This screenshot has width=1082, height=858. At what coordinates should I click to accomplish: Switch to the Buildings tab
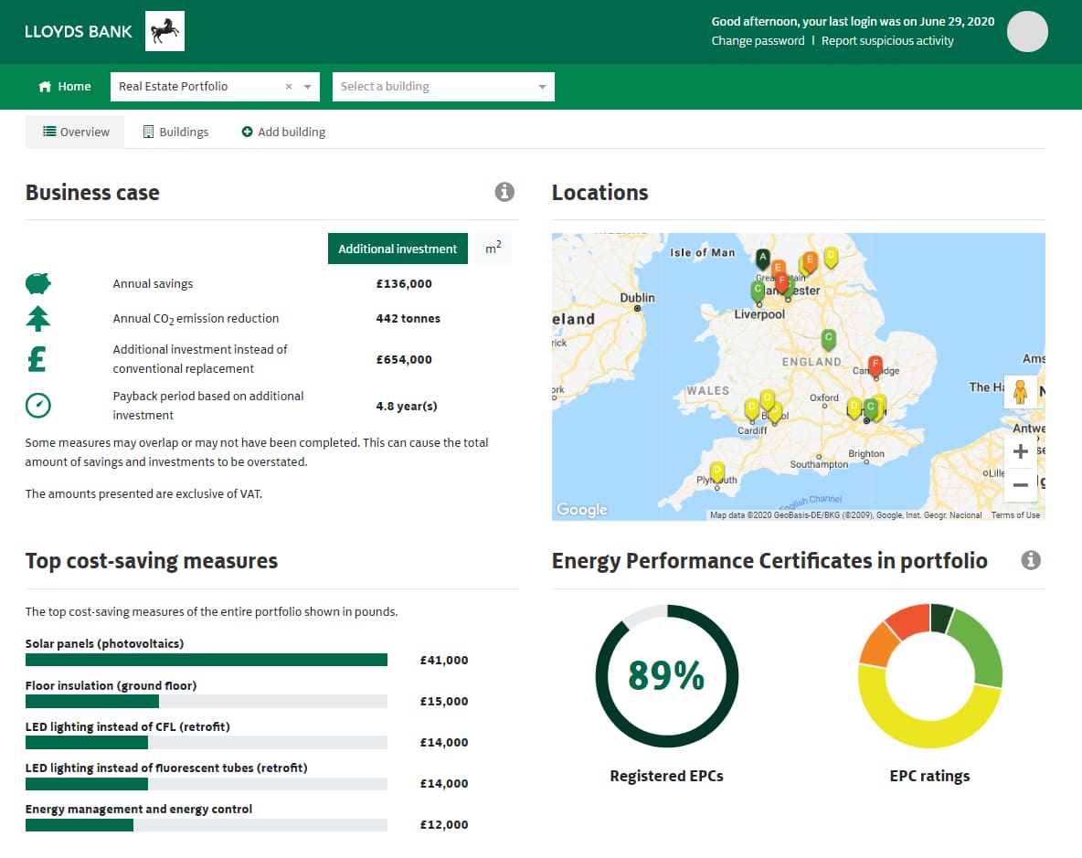click(x=175, y=132)
